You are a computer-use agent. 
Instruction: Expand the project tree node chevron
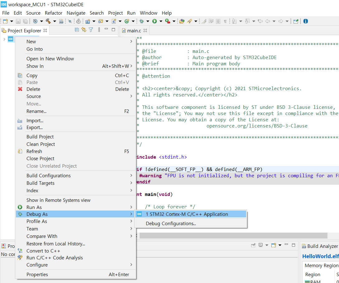4,39
